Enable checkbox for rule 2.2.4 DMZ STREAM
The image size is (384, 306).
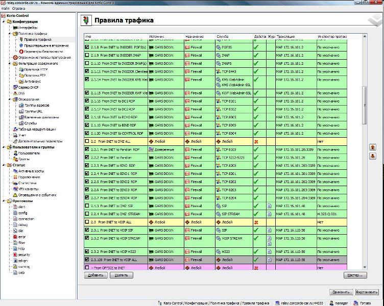point(87,214)
